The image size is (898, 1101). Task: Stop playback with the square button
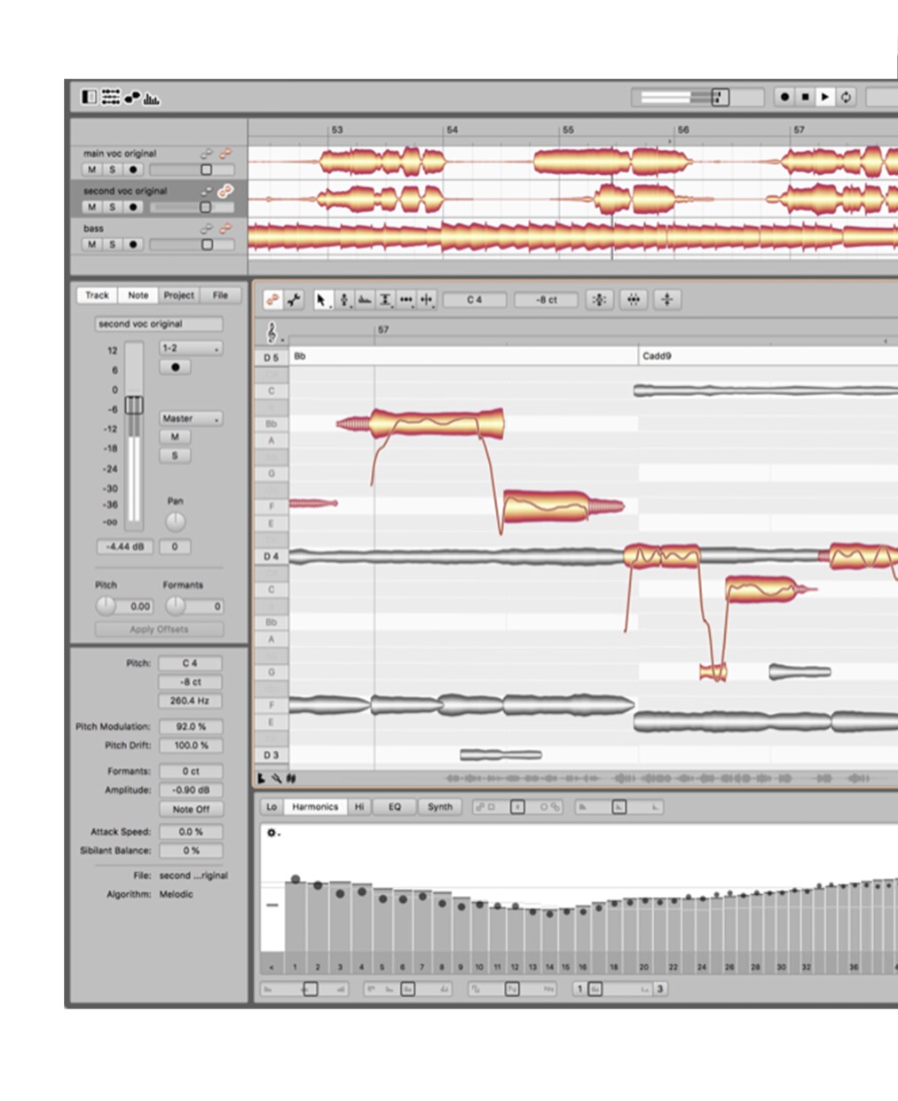pos(805,97)
